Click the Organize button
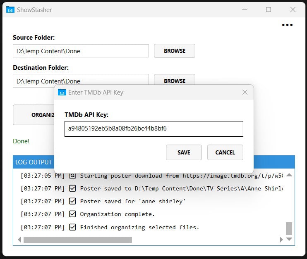This screenshot has width=307, height=259. pyautogui.click(x=34, y=115)
